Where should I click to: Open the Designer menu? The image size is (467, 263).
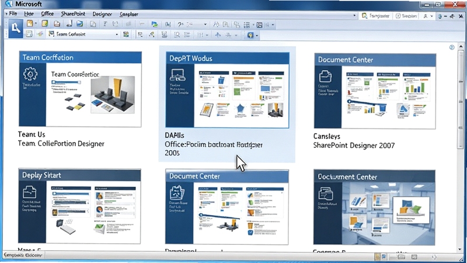coord(102,14)
